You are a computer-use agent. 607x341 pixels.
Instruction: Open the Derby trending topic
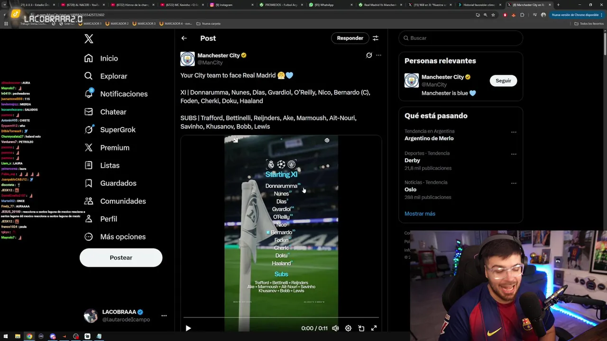412,161
